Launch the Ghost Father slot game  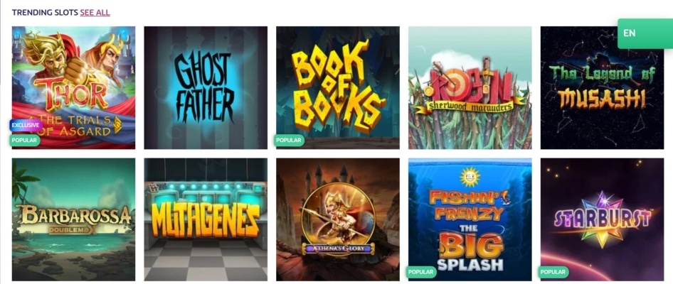(206, 87)
